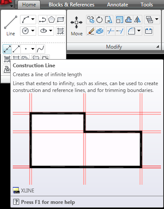
Task: Open the Tools ribbon tab
Action: coord(147,5)
